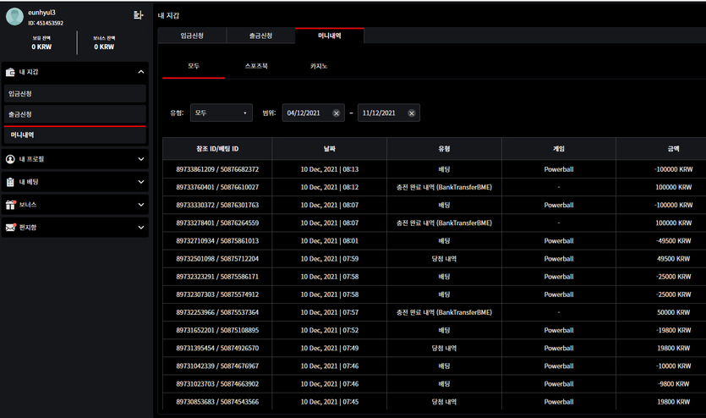Click reference ID 89733760401 / 50876610027
The width and height of the screenshot is (706, 418).
(217, 187)
